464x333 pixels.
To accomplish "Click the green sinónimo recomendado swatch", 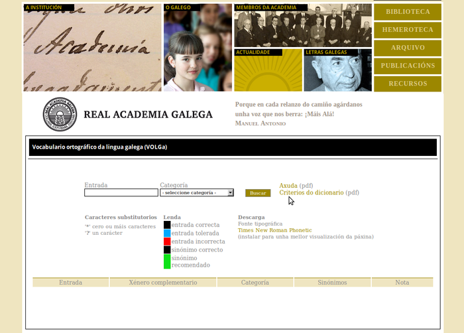I will pyautogui.click(x=167, y=261).
